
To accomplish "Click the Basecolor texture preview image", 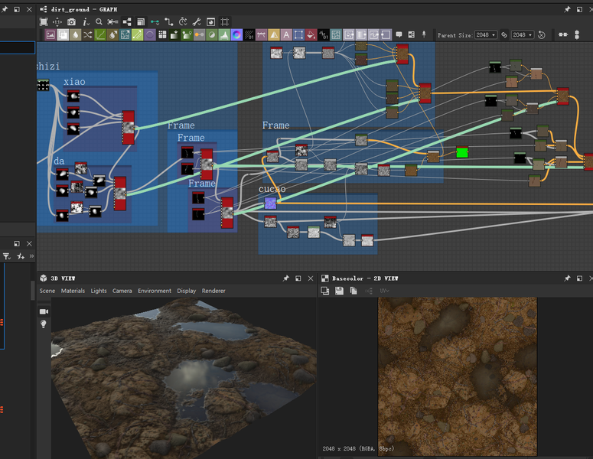I will click(458, 376).
